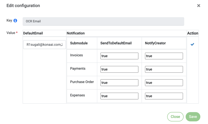Click the Value field label
This screenshot has height=124, width=208.
click(11, 33)
